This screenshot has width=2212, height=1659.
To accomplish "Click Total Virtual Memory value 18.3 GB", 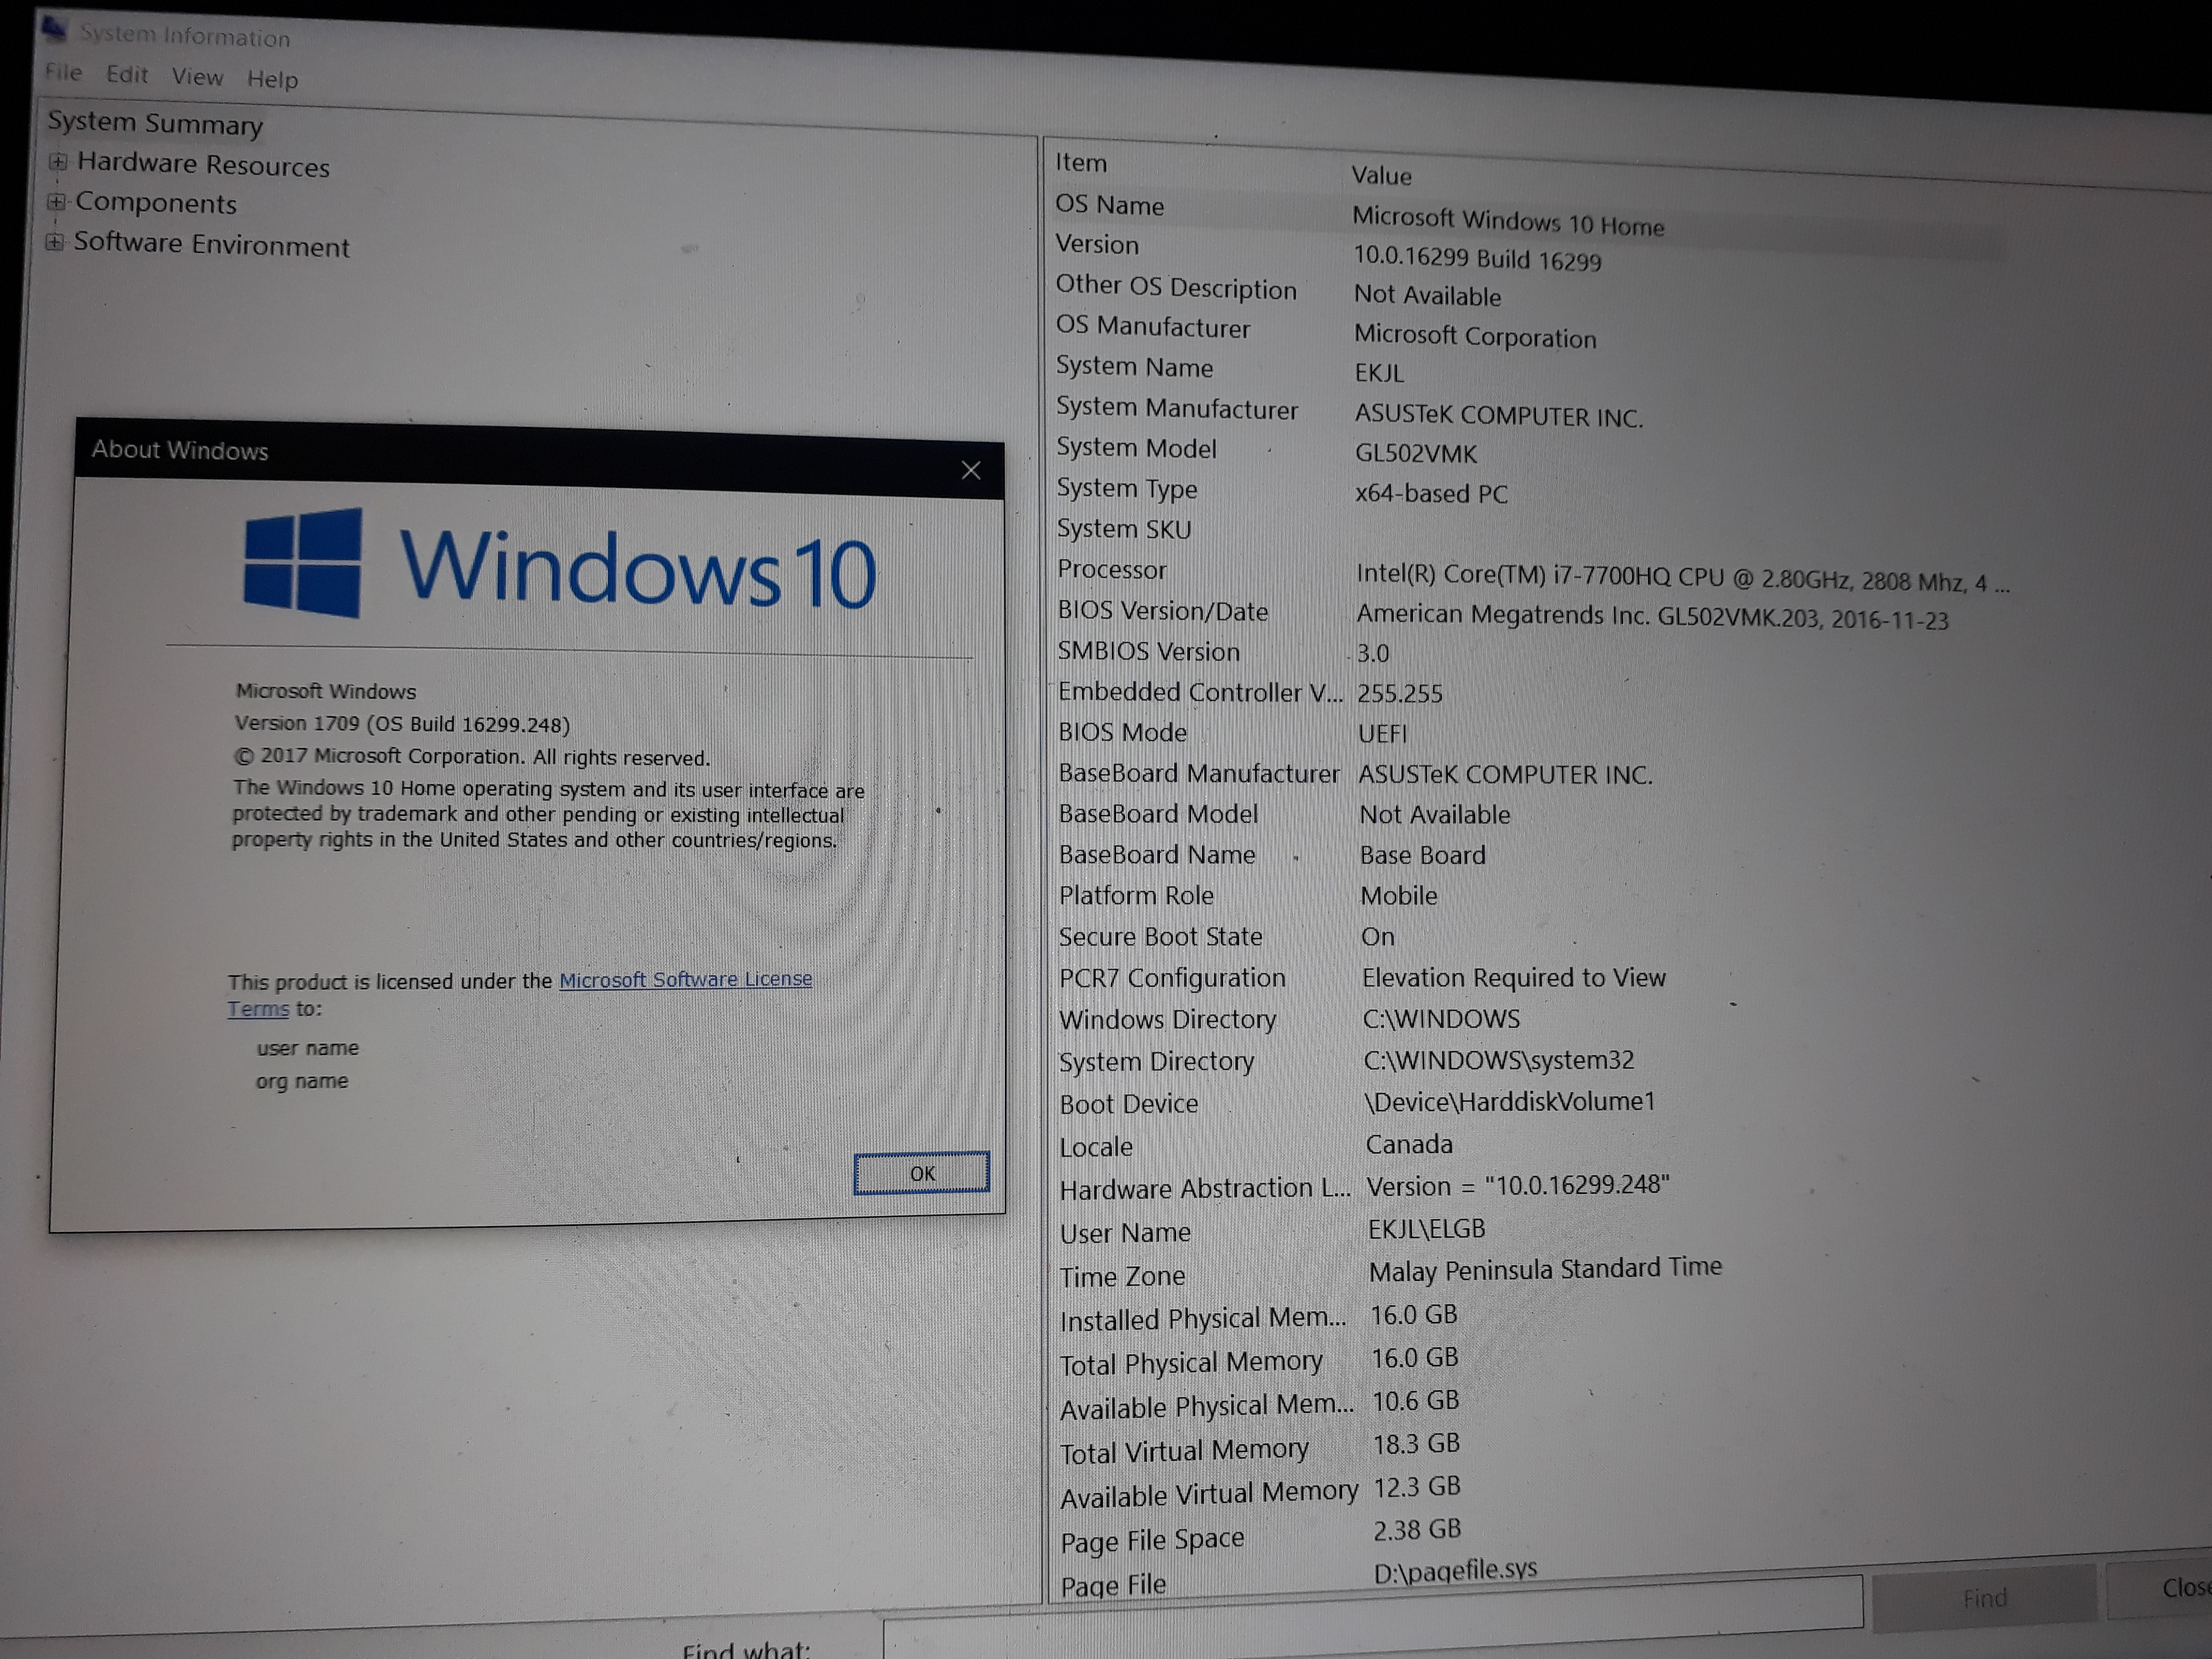I will (x=1416, y=1444).
